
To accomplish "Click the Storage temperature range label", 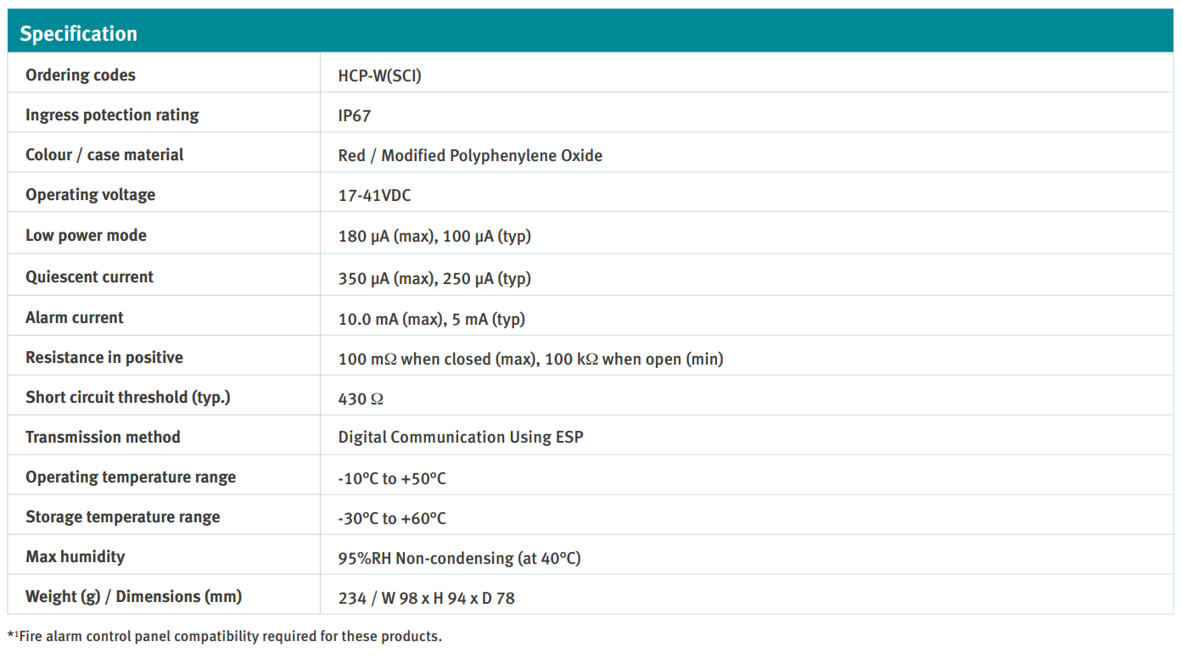I will [x=123, y=517].
